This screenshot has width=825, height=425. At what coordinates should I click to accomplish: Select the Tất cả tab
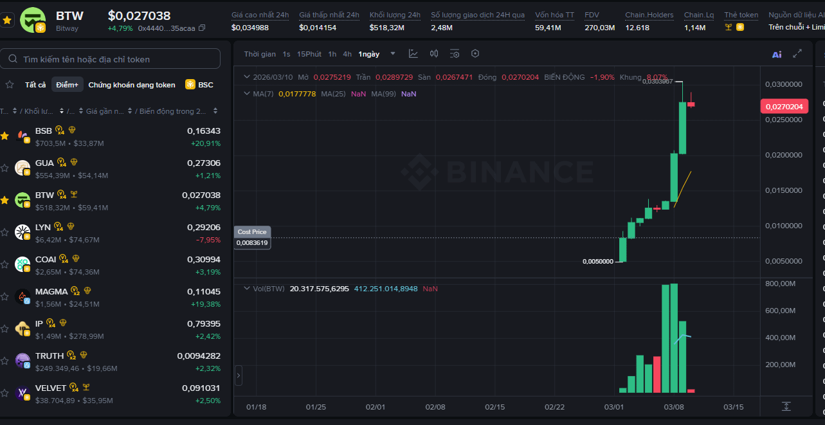[x=35, y=85]
